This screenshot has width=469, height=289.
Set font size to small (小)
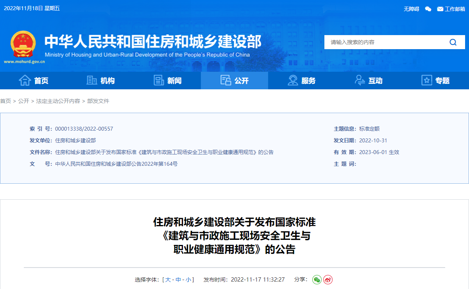point(188,280)
